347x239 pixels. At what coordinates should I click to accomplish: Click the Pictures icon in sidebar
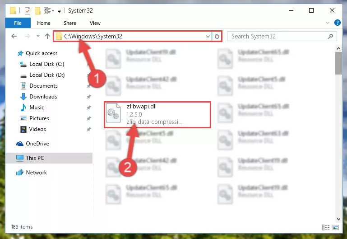click(x=23, y=118)
